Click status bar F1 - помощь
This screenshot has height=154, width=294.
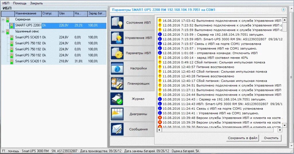point(11,151)
